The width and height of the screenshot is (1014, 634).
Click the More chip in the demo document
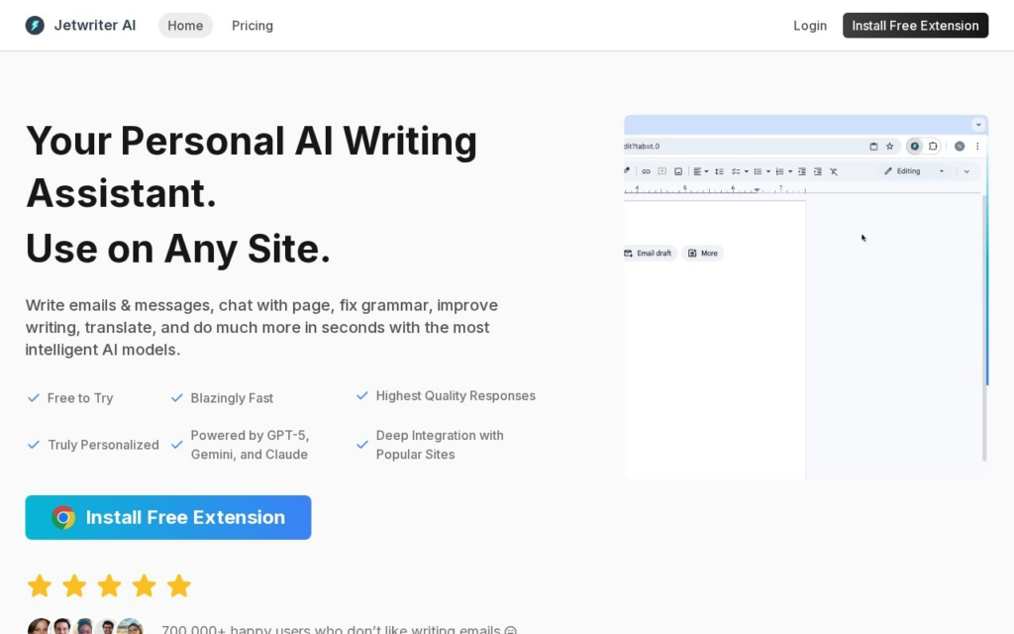[x=703, y=253]
